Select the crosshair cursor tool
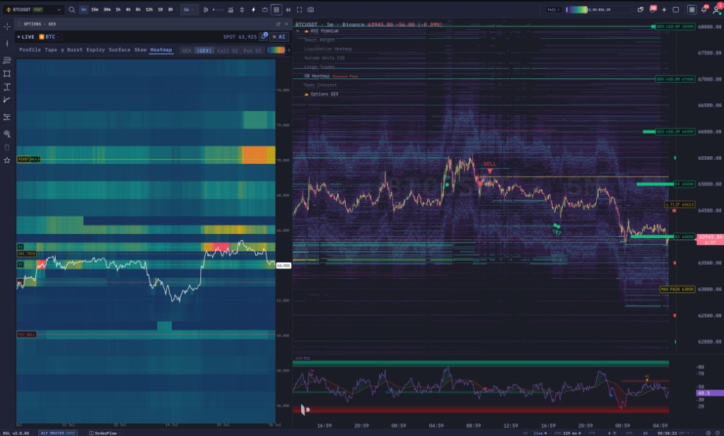 point(7,27)
